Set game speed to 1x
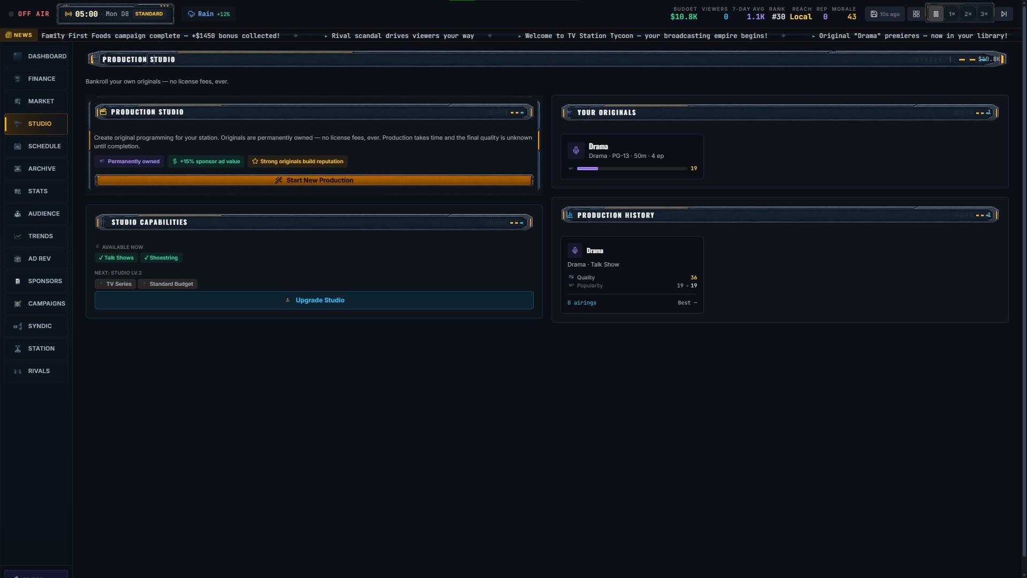Viewport: 1027px width, 578px height. (952, 14)
